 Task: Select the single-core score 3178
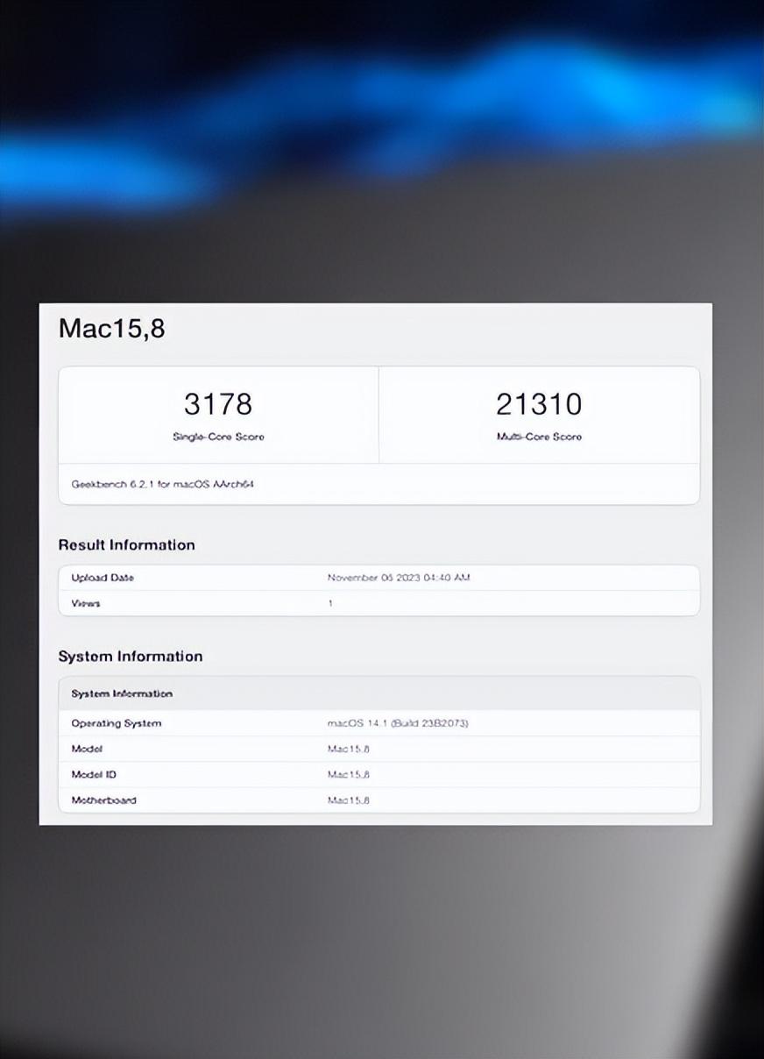pyautogui.click(x=218, y=404)
